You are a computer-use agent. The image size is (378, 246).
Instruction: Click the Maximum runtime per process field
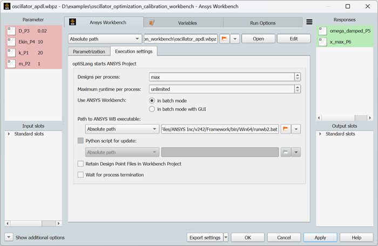point(221,89)
